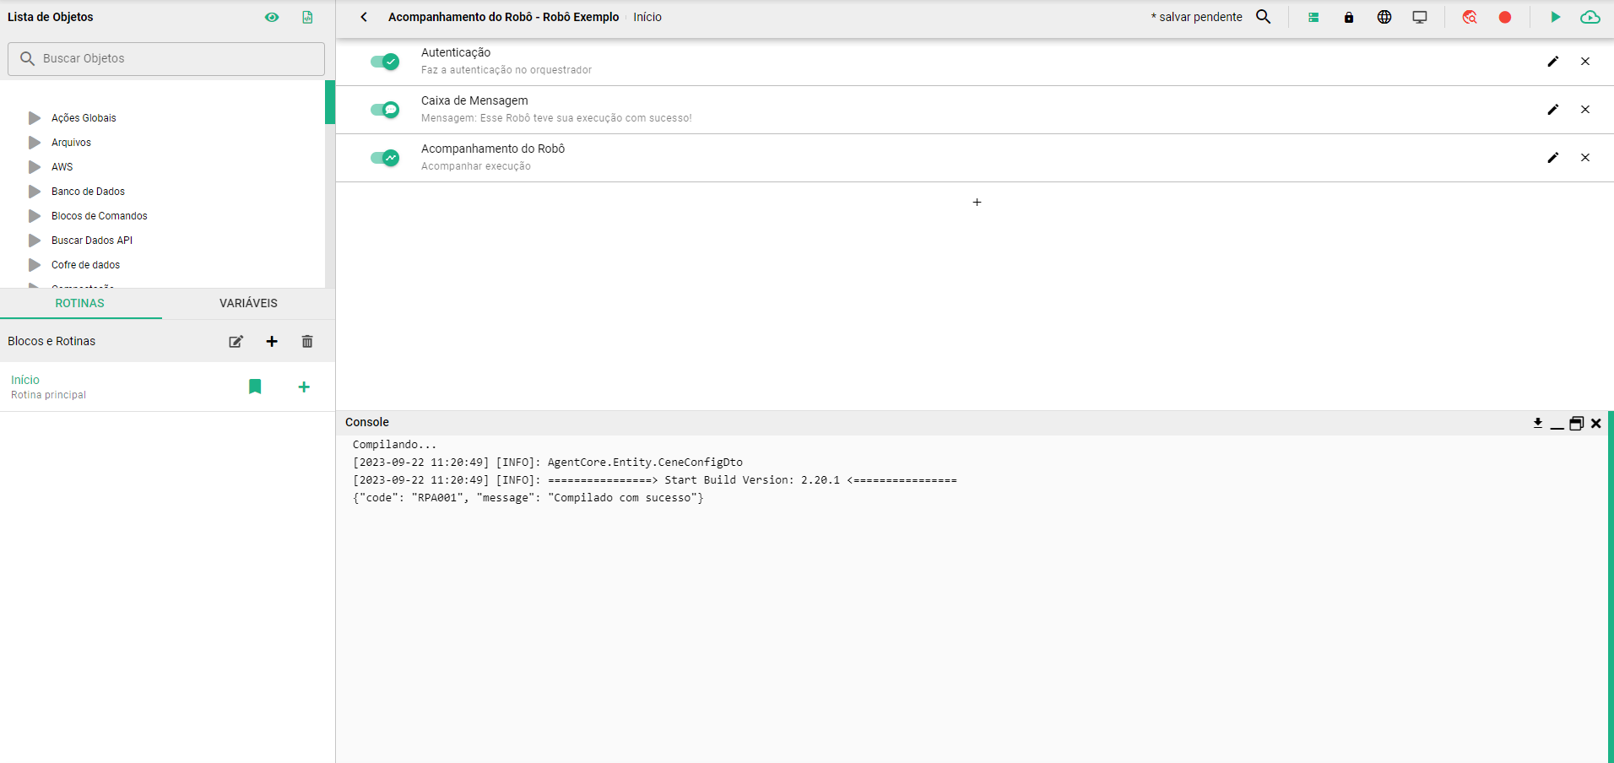
Task: Switch to the VARIÁVEIS tab
Action: [248, 303]
